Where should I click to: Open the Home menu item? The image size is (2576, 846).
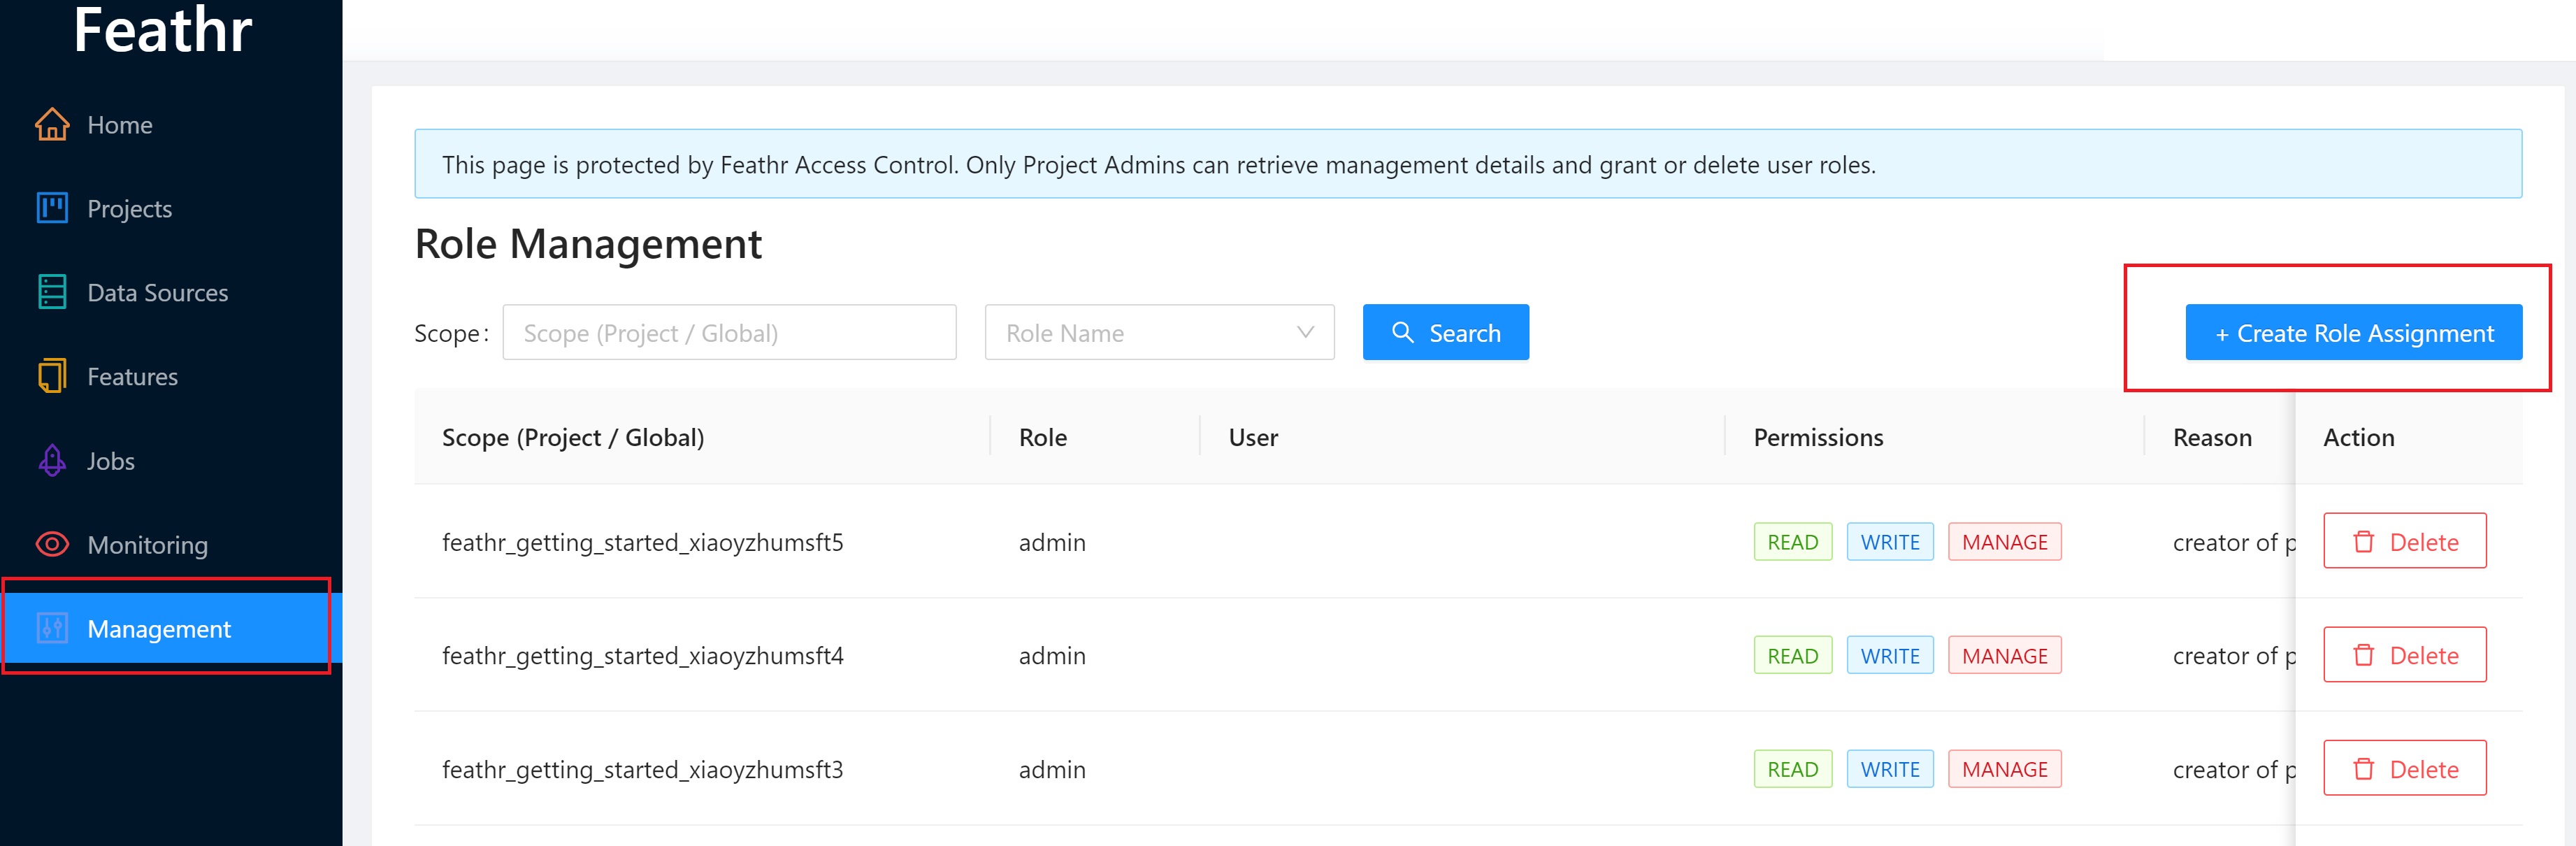click(171, 124)
